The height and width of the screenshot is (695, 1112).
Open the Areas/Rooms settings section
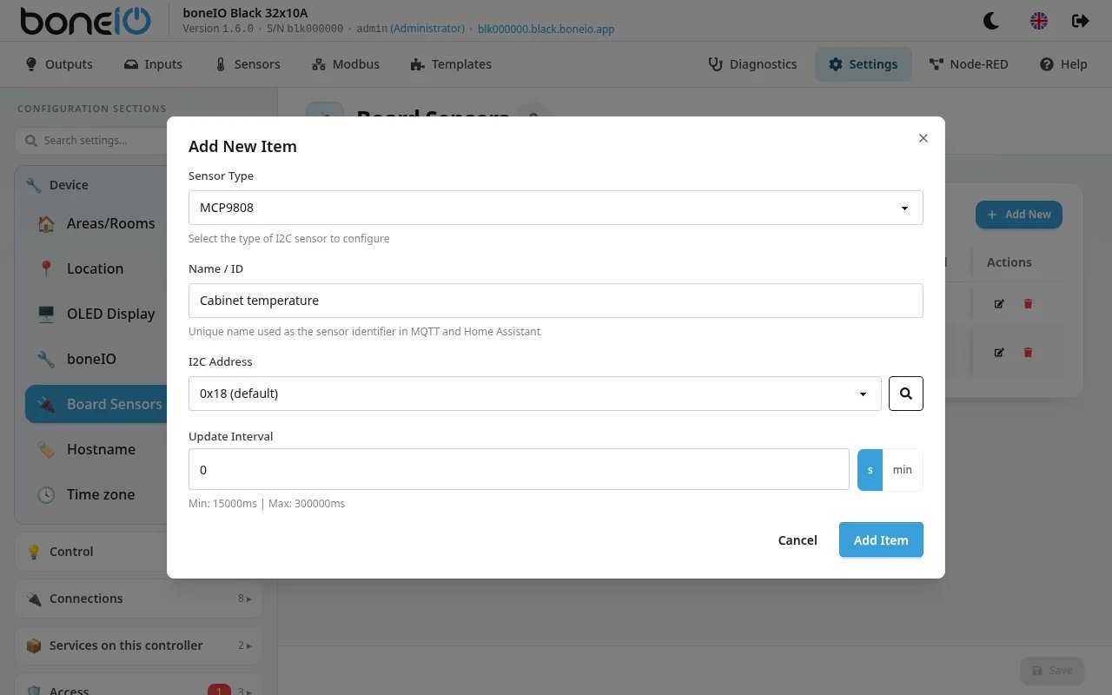(96, 223)
